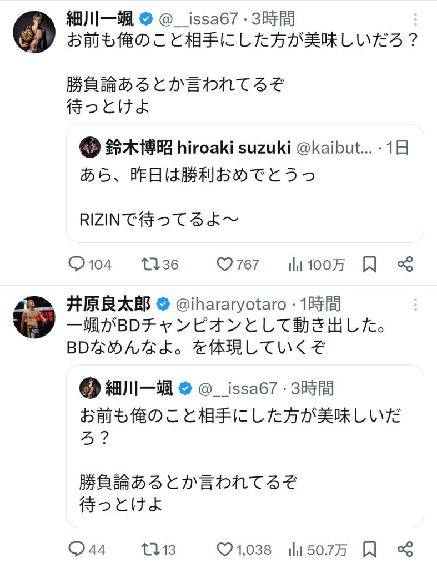The width and height of the screenshot is (437, 568).
Task: Reply to 細川一颯's tweet with 104 replies
Action: [x=76, y=265]
